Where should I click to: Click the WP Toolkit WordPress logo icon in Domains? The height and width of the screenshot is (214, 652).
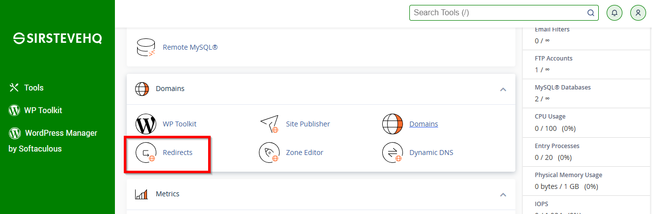click(145, 124)
